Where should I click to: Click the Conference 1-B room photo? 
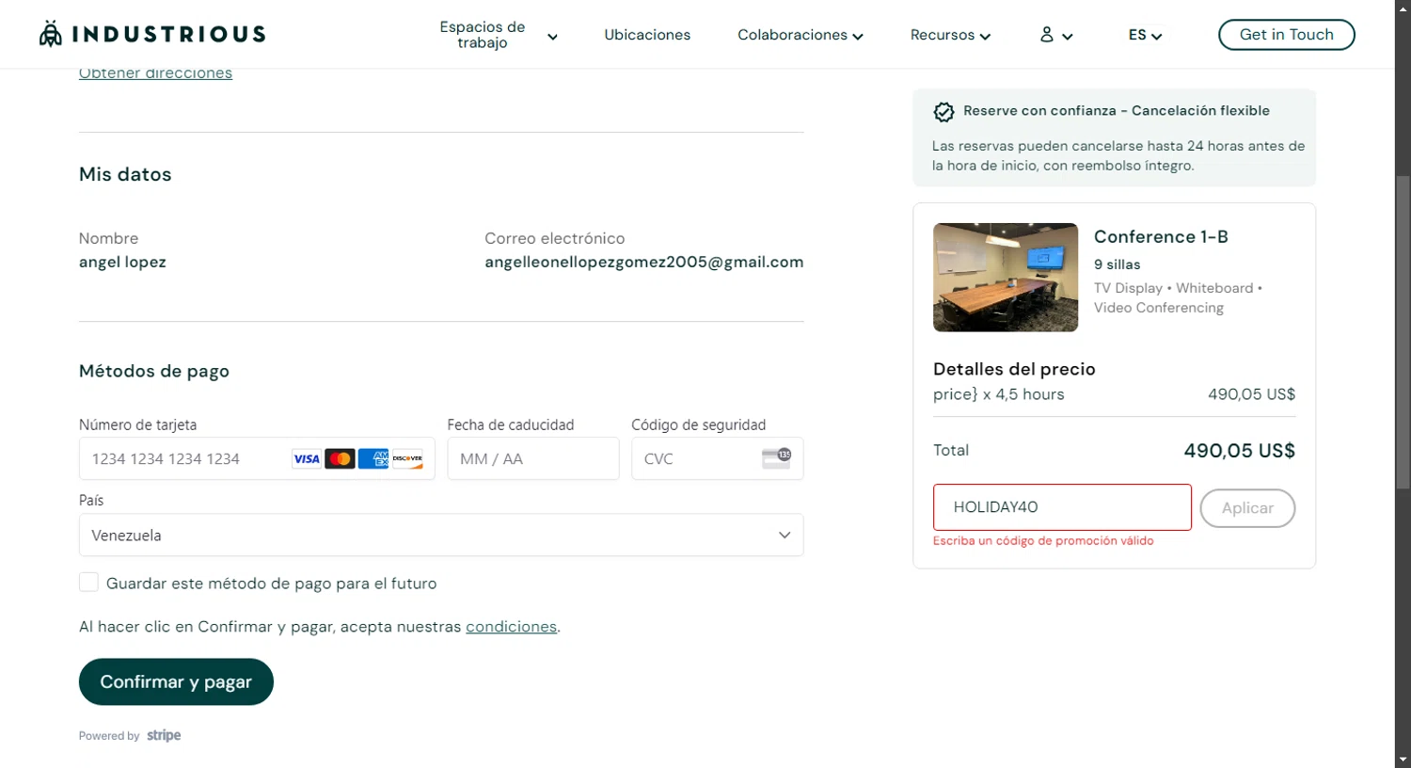pyautogui.click(x=1006, y=277)
